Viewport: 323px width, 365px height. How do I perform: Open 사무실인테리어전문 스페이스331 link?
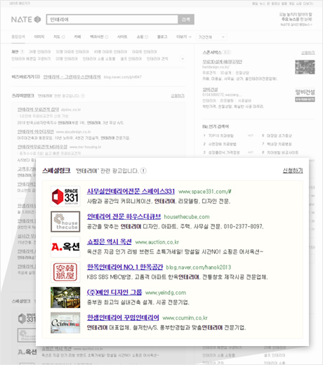point(131,192)
